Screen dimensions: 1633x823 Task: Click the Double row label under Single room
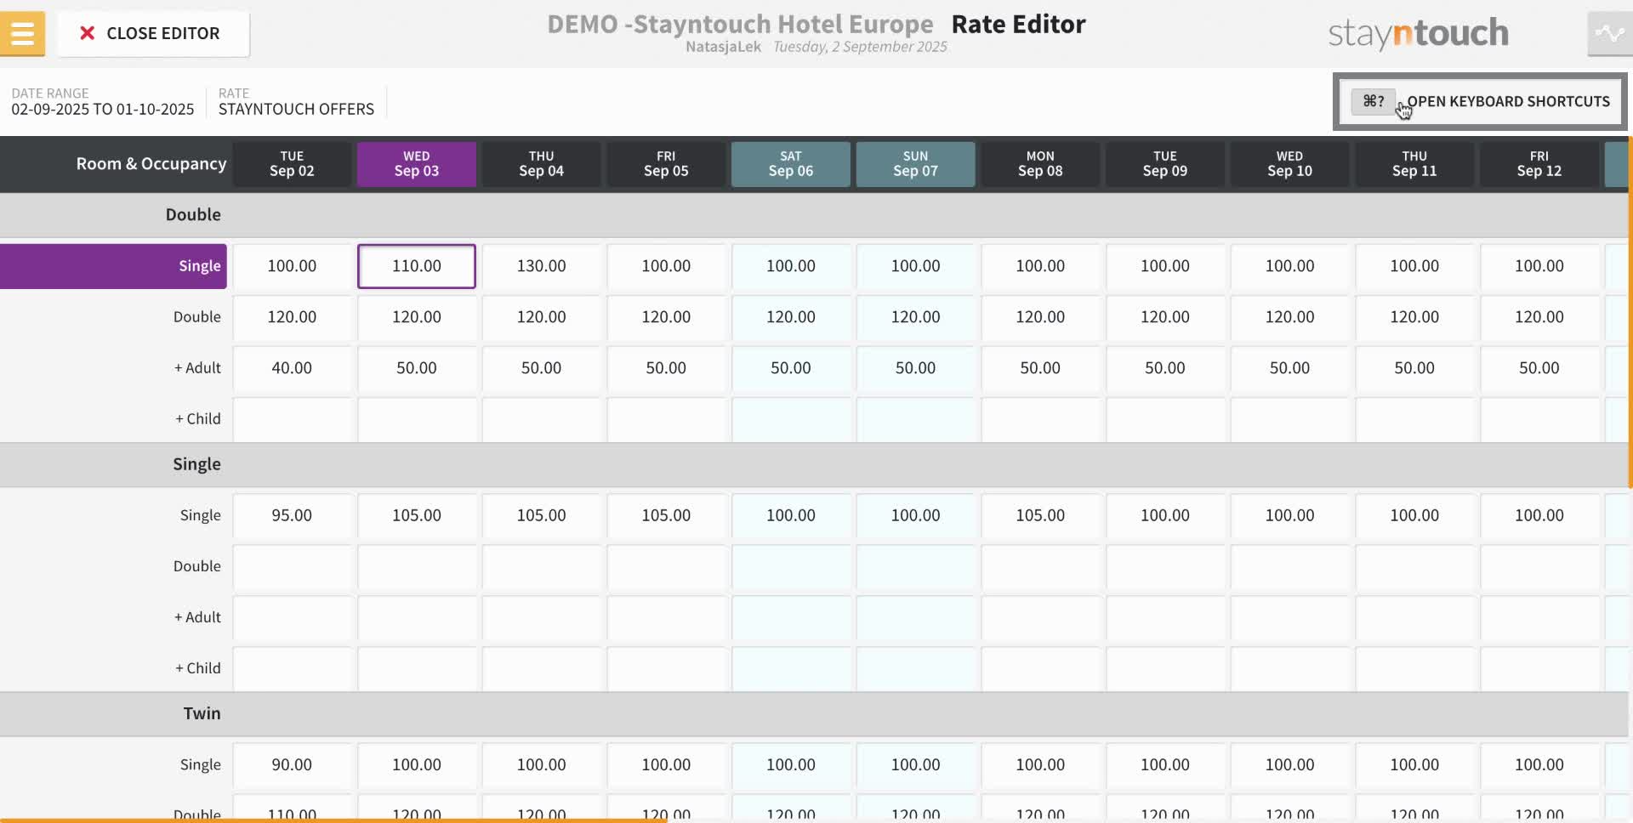pyautogui.click(x=196, y=566)
